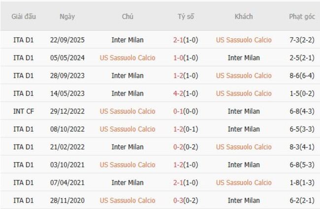Select US Sassuolo Calcio in 05/05/2024 row
This screenshot has width=320, height=209.
[128, 58]
